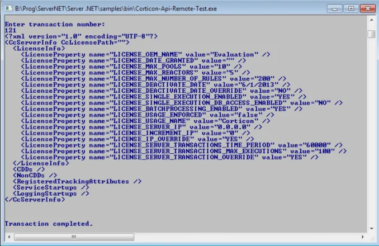Click the LICENSE_SINGLE_EXECUTION_ENABLED property line
Image resolution: width=379 pixels, height=246 pixels.
164,97
